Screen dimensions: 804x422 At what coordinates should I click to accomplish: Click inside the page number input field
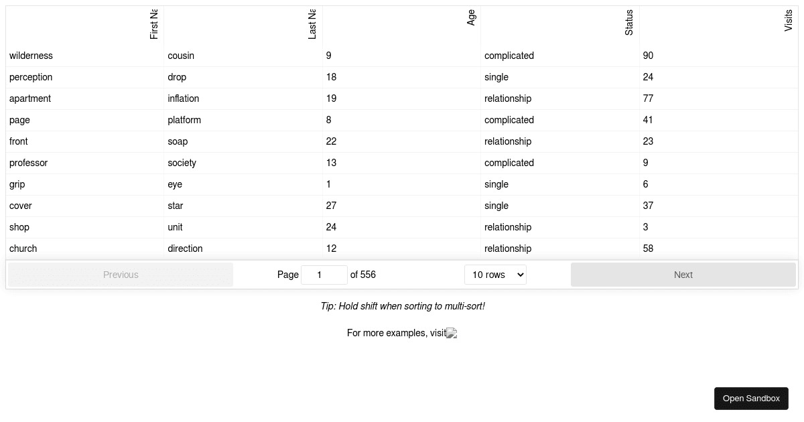(x=324, y=275)
